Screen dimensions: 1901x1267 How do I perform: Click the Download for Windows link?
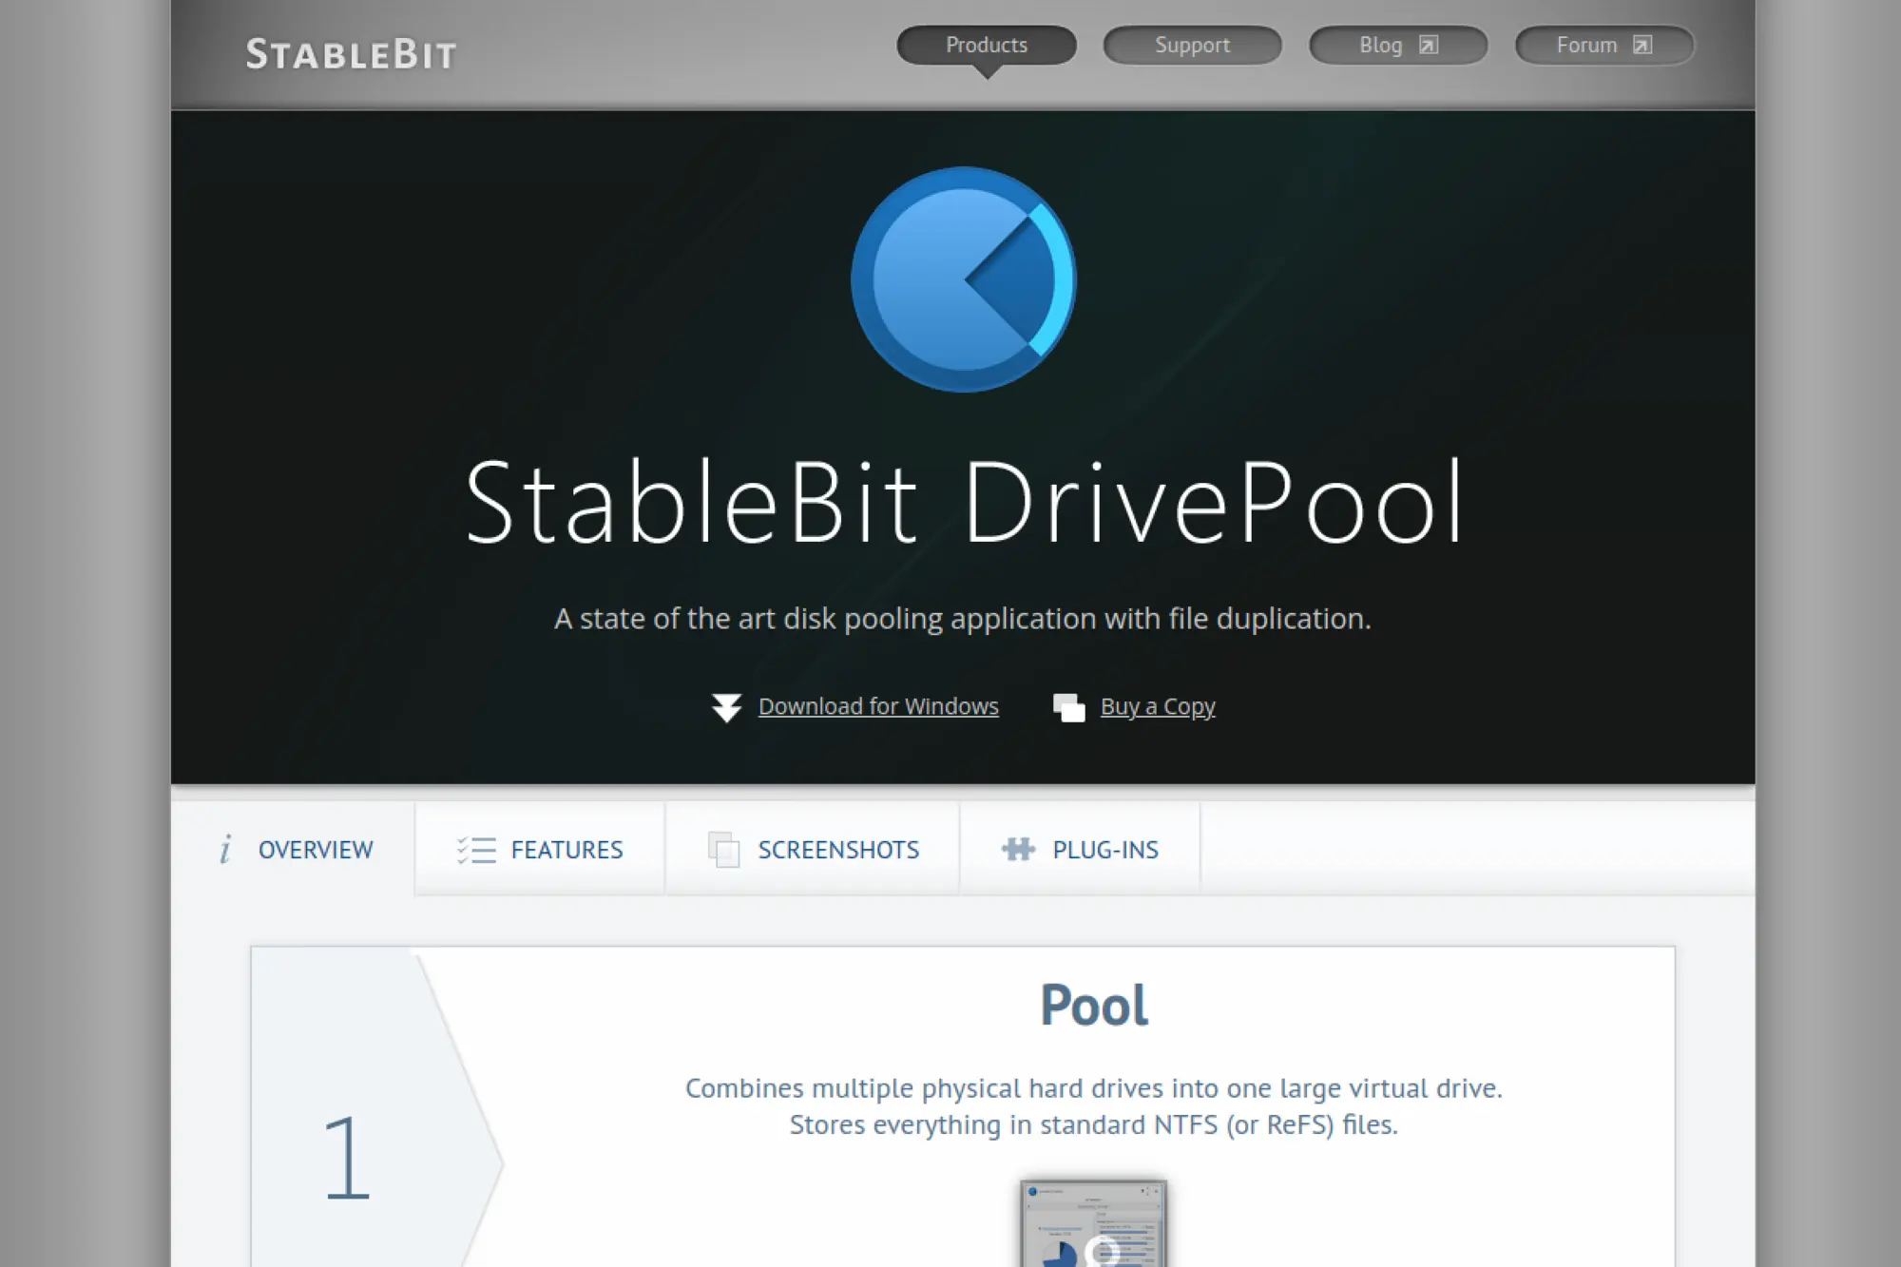[877, 706]
